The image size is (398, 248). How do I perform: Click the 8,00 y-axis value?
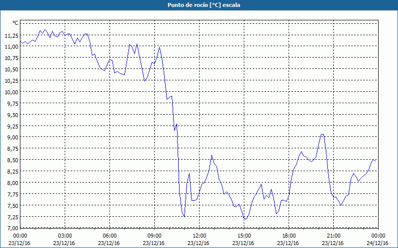pos(13,183)
